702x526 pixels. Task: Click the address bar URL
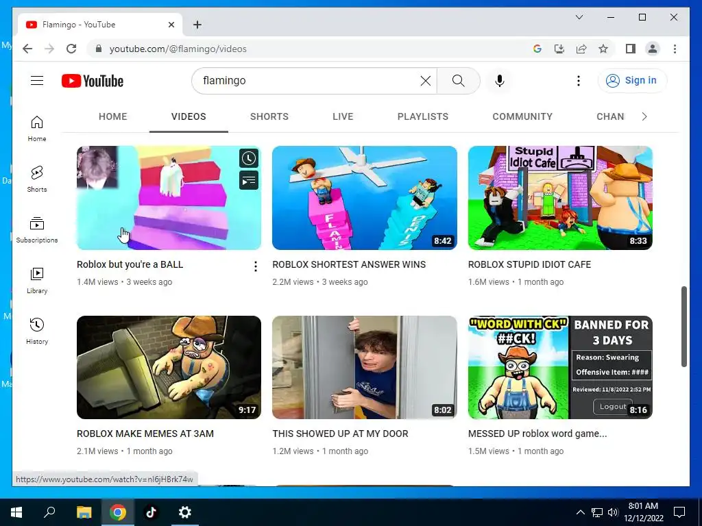click(x=178, y=49)
